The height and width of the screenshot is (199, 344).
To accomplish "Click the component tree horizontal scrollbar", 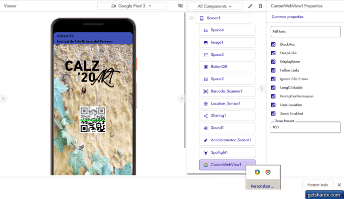I will point(216,174).
